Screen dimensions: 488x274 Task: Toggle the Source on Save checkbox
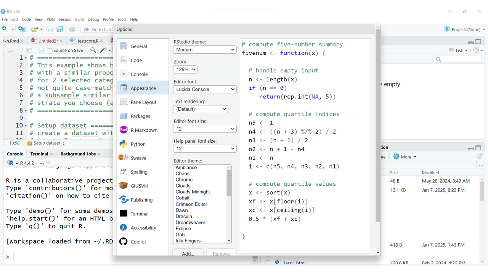(x=50, y=51)
